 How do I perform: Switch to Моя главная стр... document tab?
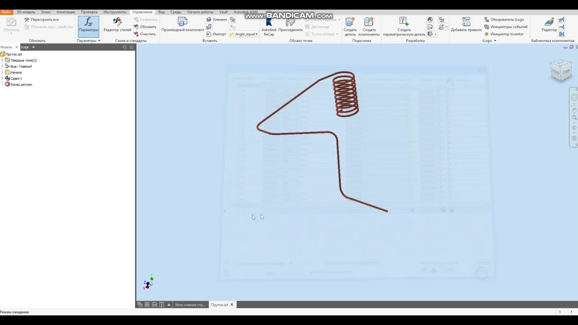point(190,305)
